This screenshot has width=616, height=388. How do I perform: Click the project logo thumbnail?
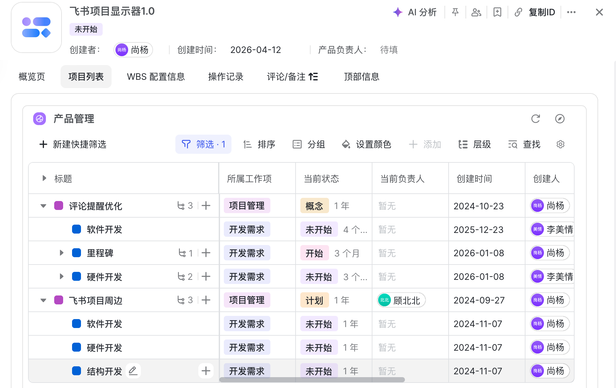click(36, 27)
